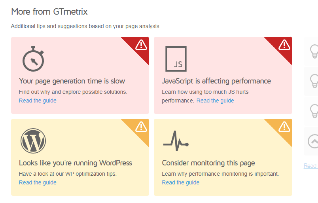This screenshot has height=203, width=318.
Task: Click 'Your page generation time is slow' heading
Action: click(x=72, y=81)
